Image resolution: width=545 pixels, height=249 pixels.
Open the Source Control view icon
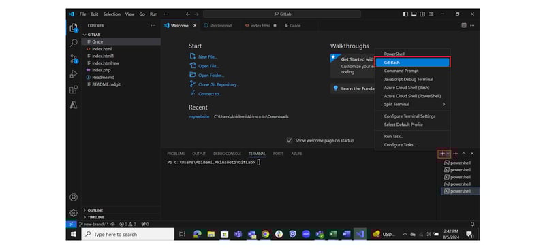[x=74, y=59]
